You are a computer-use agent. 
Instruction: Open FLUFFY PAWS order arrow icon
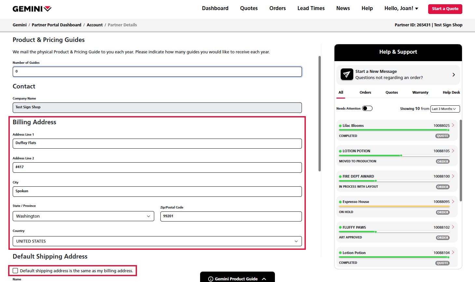453,227
